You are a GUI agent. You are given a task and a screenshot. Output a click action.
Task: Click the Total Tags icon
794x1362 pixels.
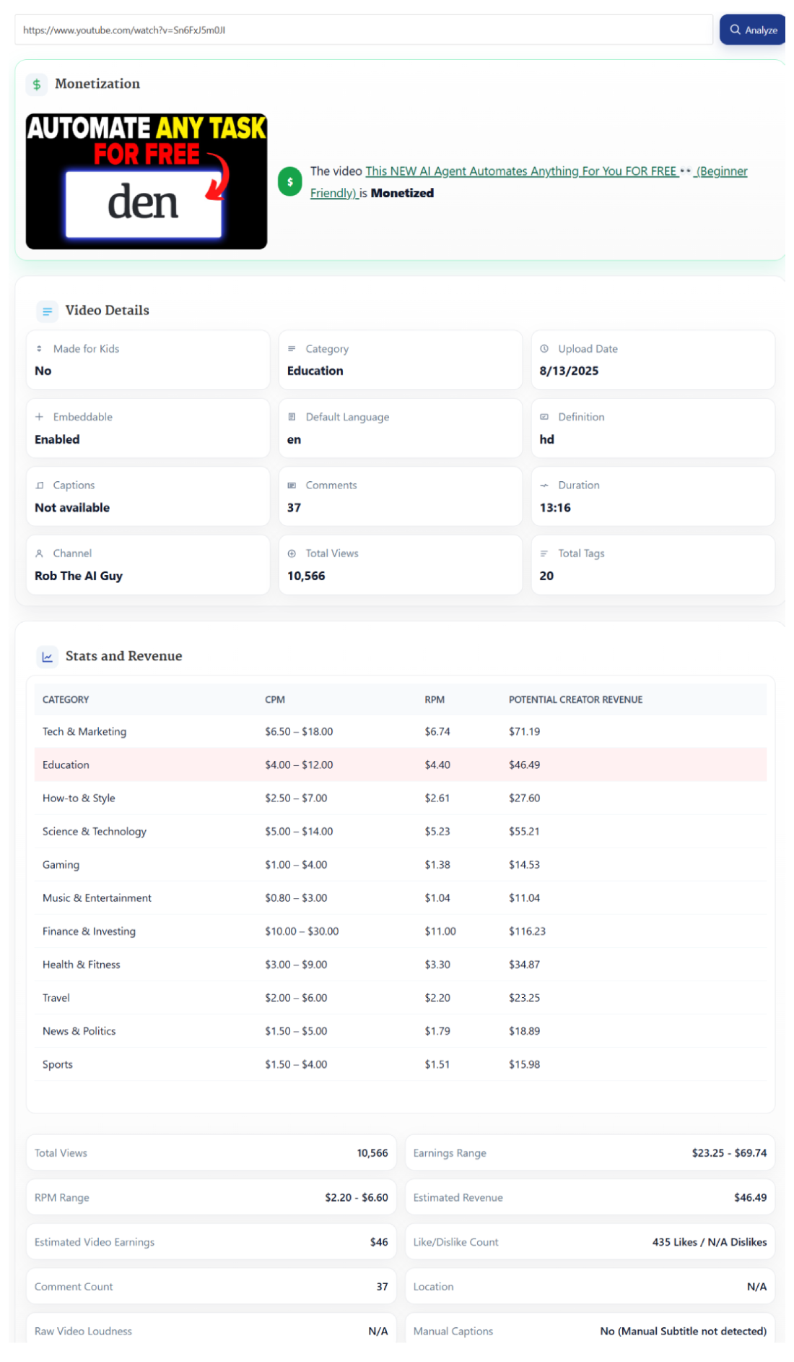pos(544,553)
